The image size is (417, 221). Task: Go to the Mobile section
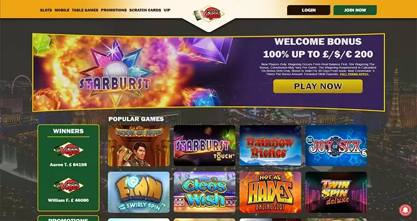(x=62, y=10)
